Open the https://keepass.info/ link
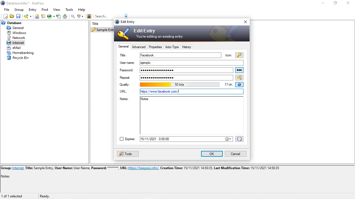The width and height of the screenshot is (355, 199). pos(143,168)
